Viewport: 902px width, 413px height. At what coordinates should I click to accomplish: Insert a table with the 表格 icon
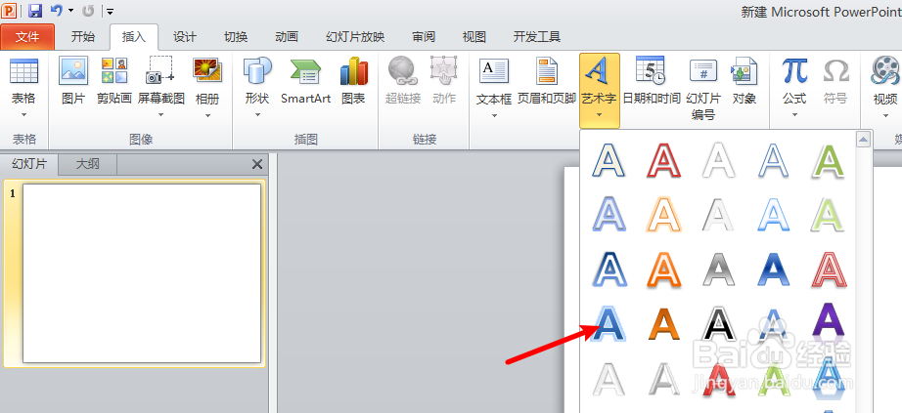click(24, 70)
